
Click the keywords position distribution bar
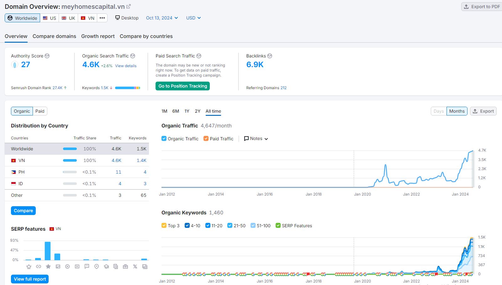[x=128, y=88]
